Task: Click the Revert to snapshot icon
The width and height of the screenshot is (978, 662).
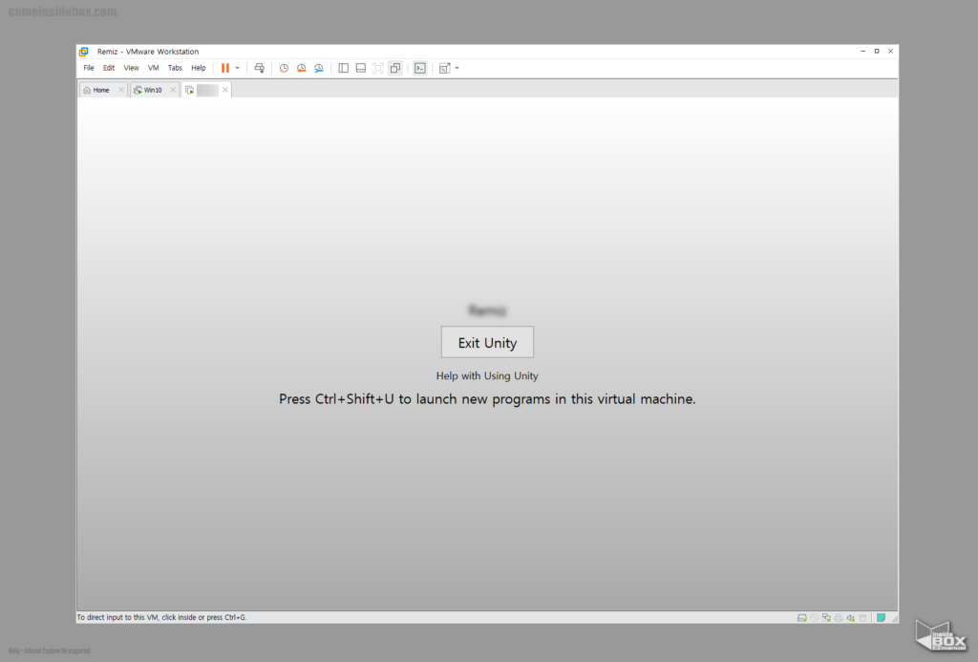Action: (301, 68)
